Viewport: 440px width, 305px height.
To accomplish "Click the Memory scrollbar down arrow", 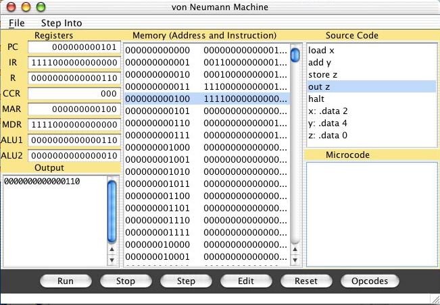I will coord(295,259).
